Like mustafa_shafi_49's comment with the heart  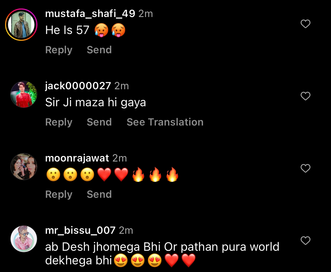click(306, 24)
